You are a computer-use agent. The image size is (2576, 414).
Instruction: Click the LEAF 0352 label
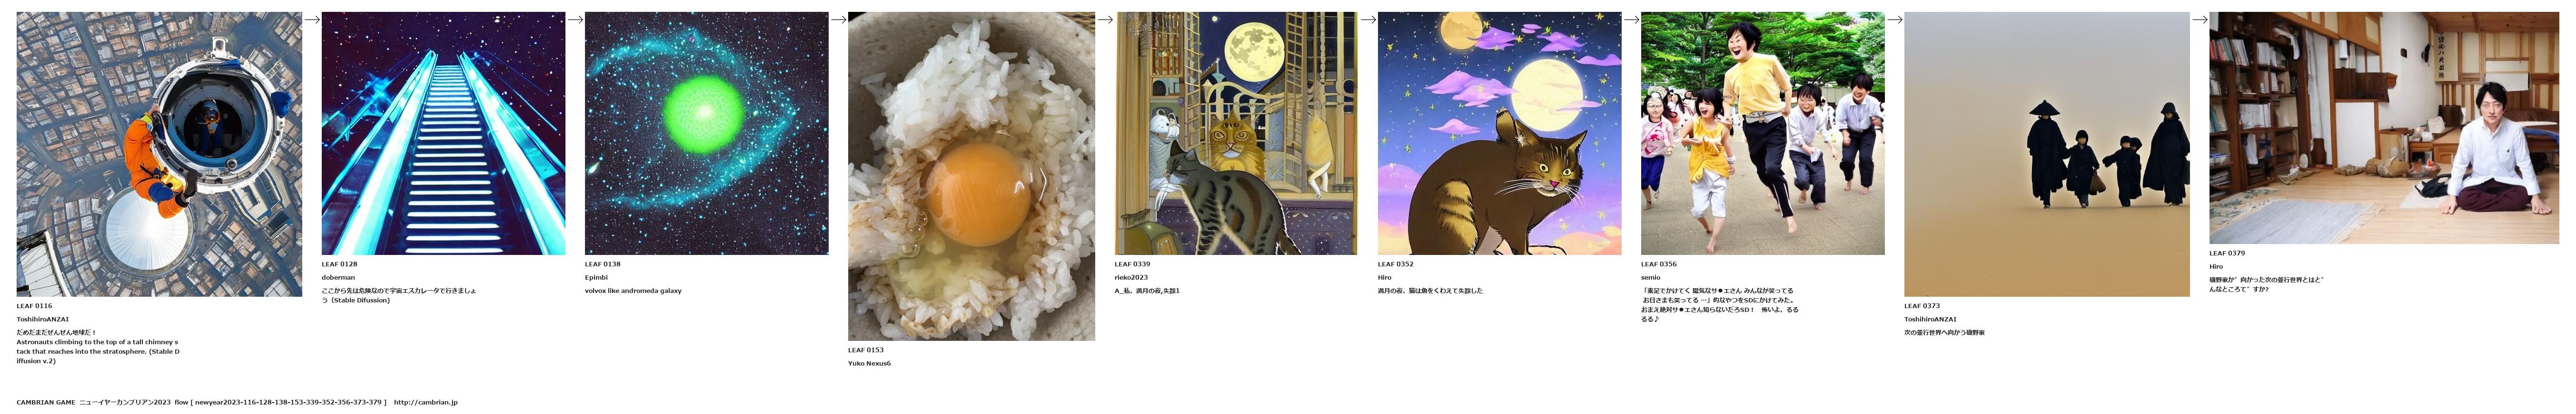pos(1396,264)
